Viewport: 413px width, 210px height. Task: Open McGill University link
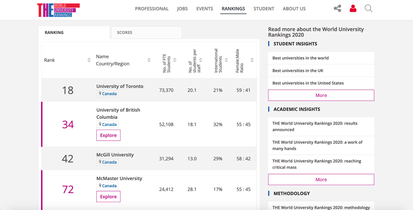tap(115, 155)
